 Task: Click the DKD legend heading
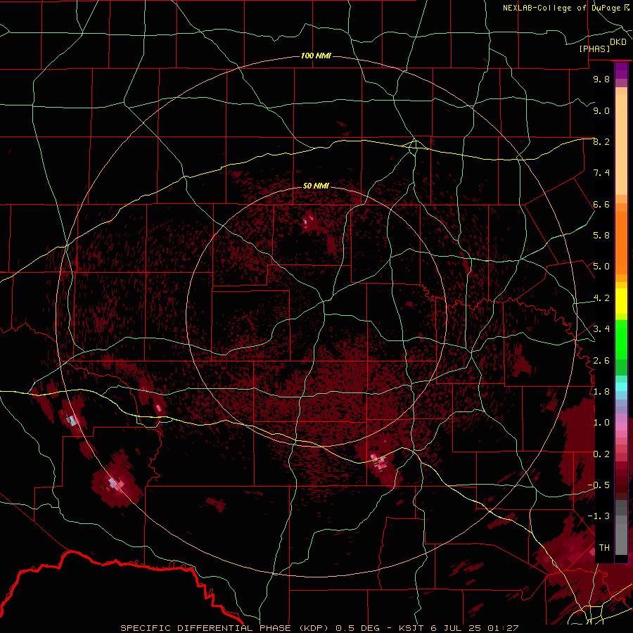click(618, 42)
